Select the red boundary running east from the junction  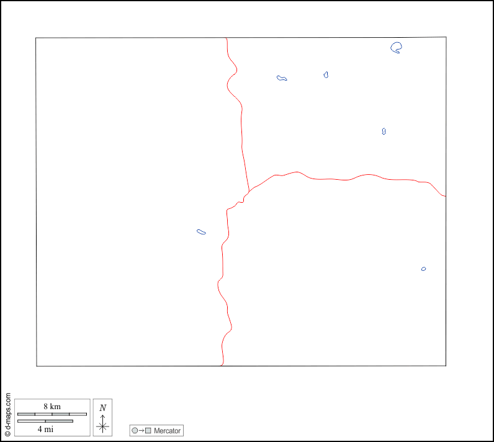[x=348, y=180]
